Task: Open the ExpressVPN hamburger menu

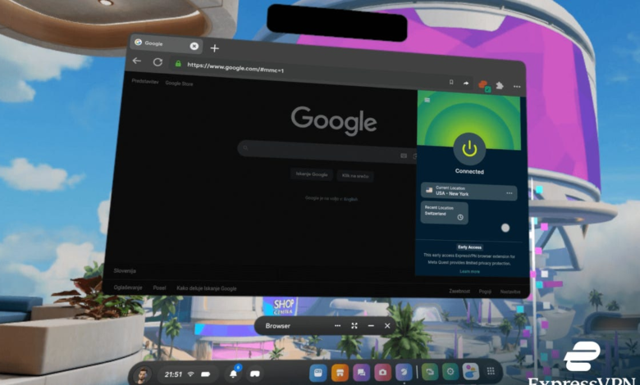Action: click(427, 99)
